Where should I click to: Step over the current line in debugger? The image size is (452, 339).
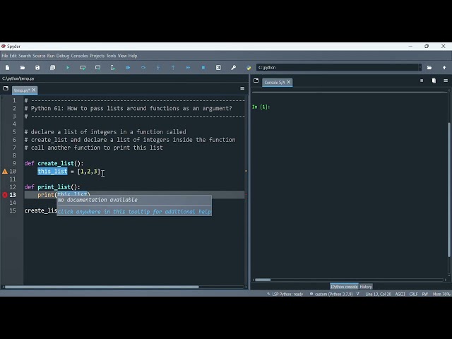pyautogui.click(x=143, y=68)
